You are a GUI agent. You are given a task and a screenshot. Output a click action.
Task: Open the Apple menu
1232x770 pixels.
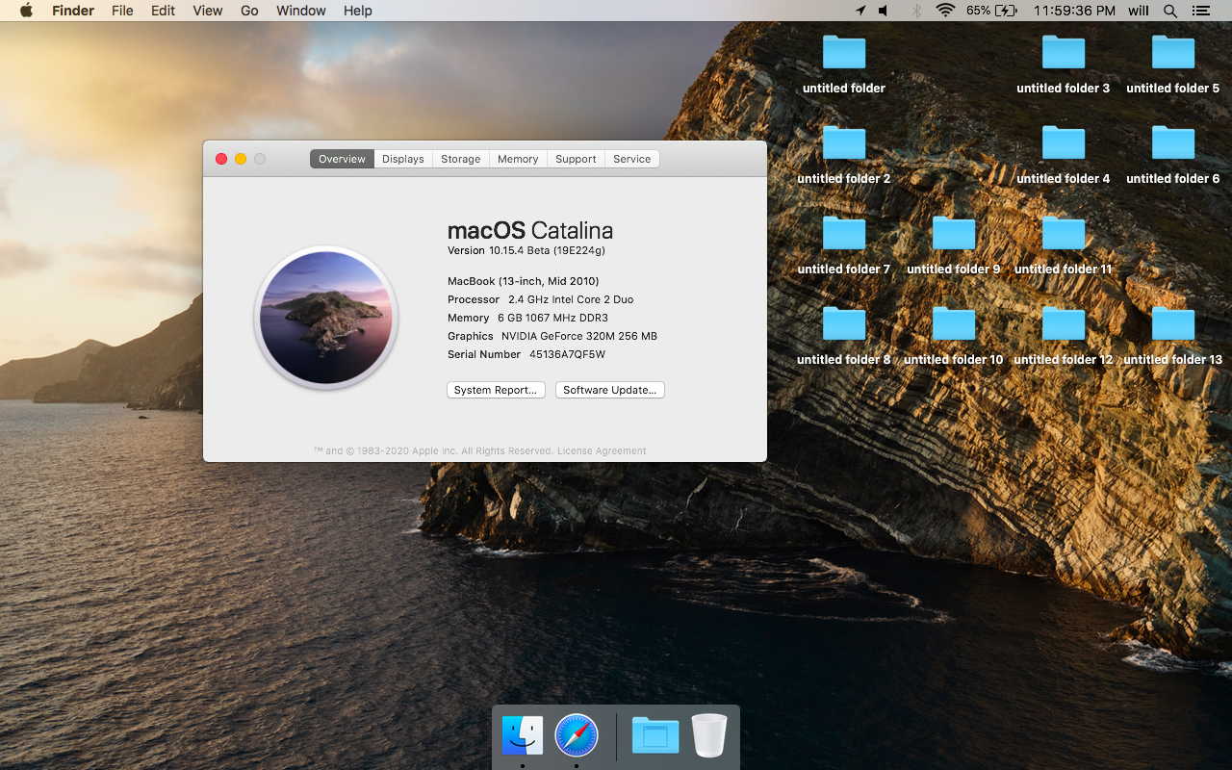(x=26, y=11)
